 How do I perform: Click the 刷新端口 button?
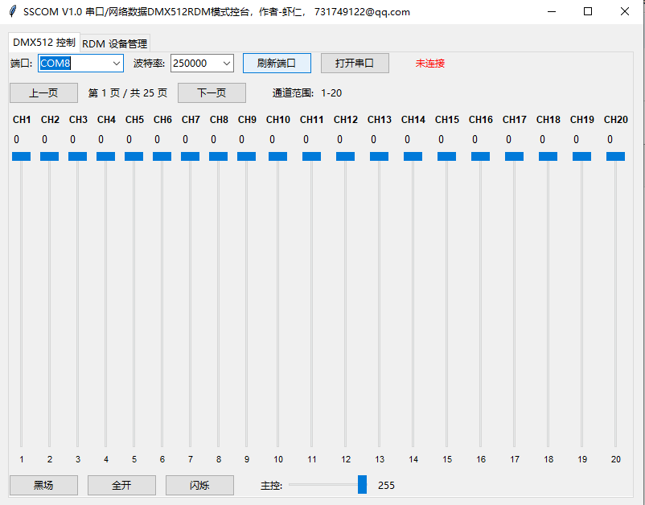click(277, 63)
